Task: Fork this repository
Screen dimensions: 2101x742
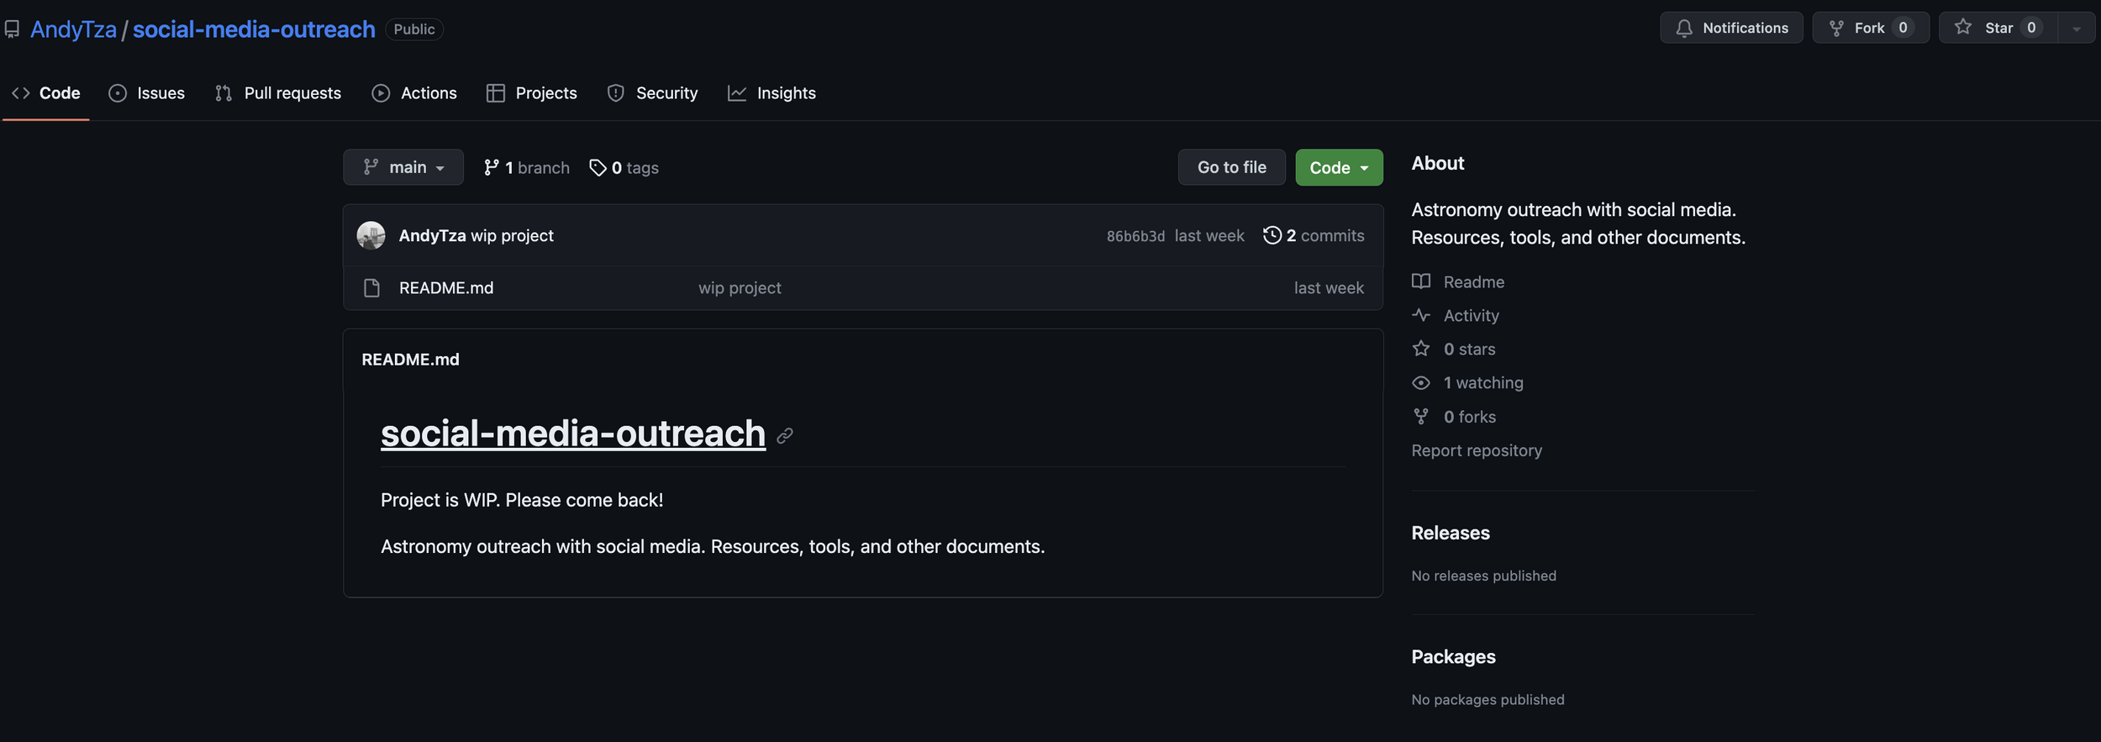Action: click(1871, 28)
